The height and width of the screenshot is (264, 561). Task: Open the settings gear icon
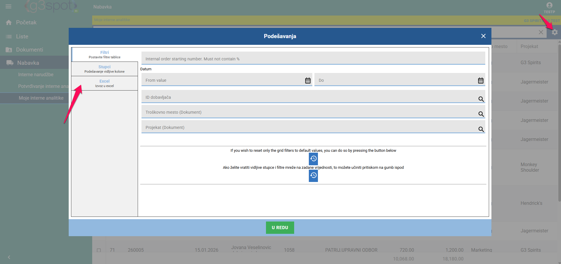click(555, 32)
